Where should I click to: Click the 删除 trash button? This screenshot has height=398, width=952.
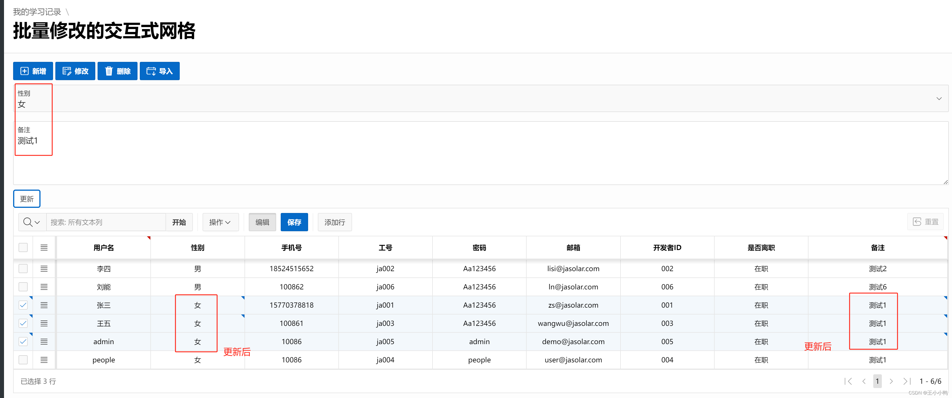(x=117, y=71)
